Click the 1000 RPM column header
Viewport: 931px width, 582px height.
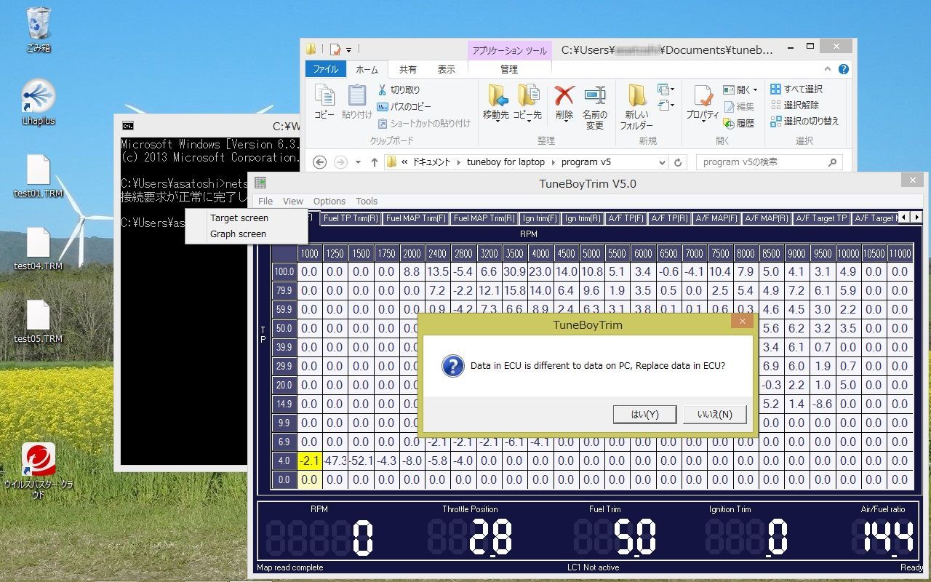tap(310, 253)
